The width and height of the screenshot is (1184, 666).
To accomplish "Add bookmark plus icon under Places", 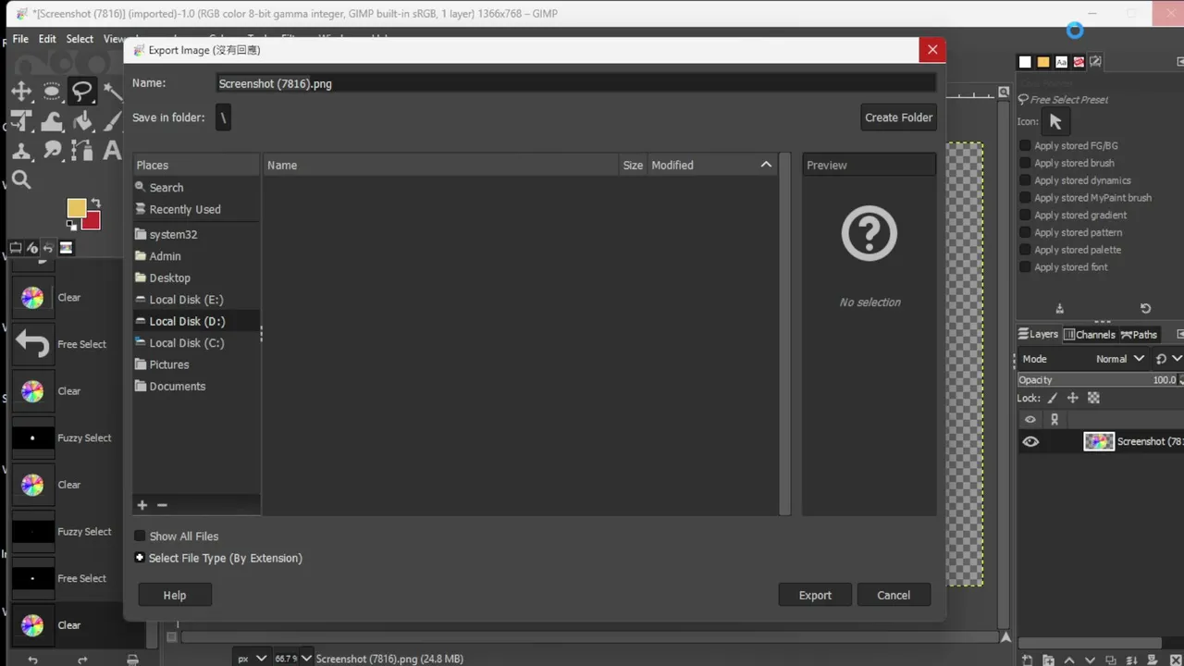I will pos(142,505).
